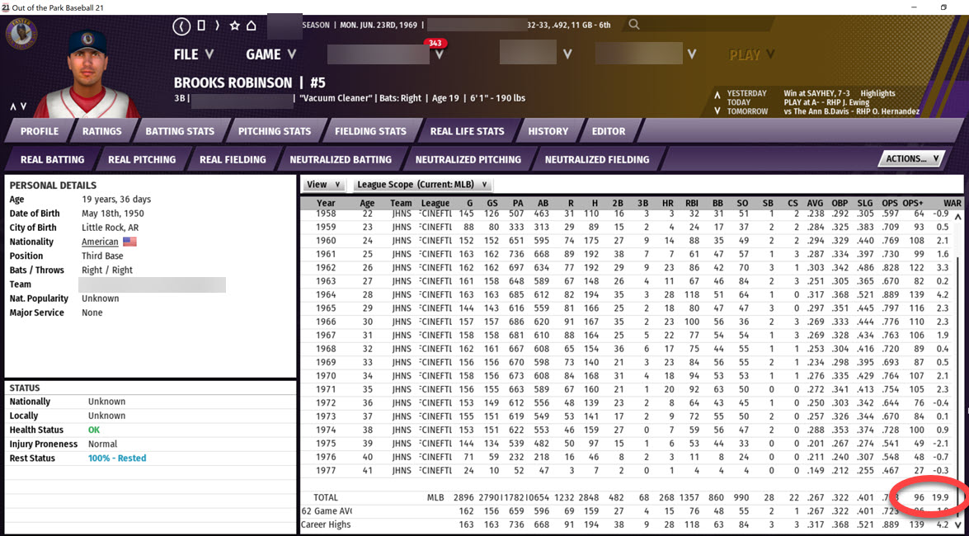
Task: Click the card icon beside the back arrow
Action: (x=200, y=26)
